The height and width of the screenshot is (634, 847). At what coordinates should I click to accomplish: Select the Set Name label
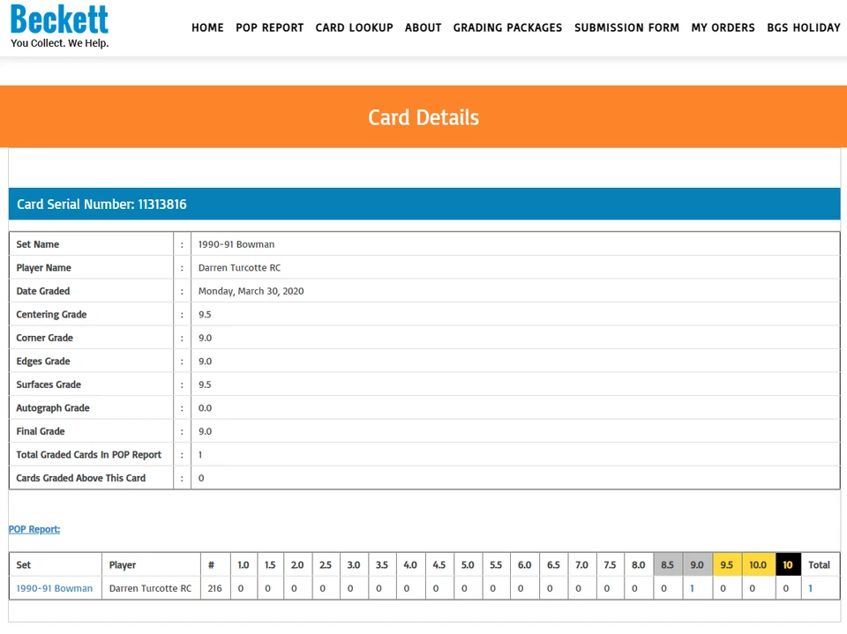37,244
